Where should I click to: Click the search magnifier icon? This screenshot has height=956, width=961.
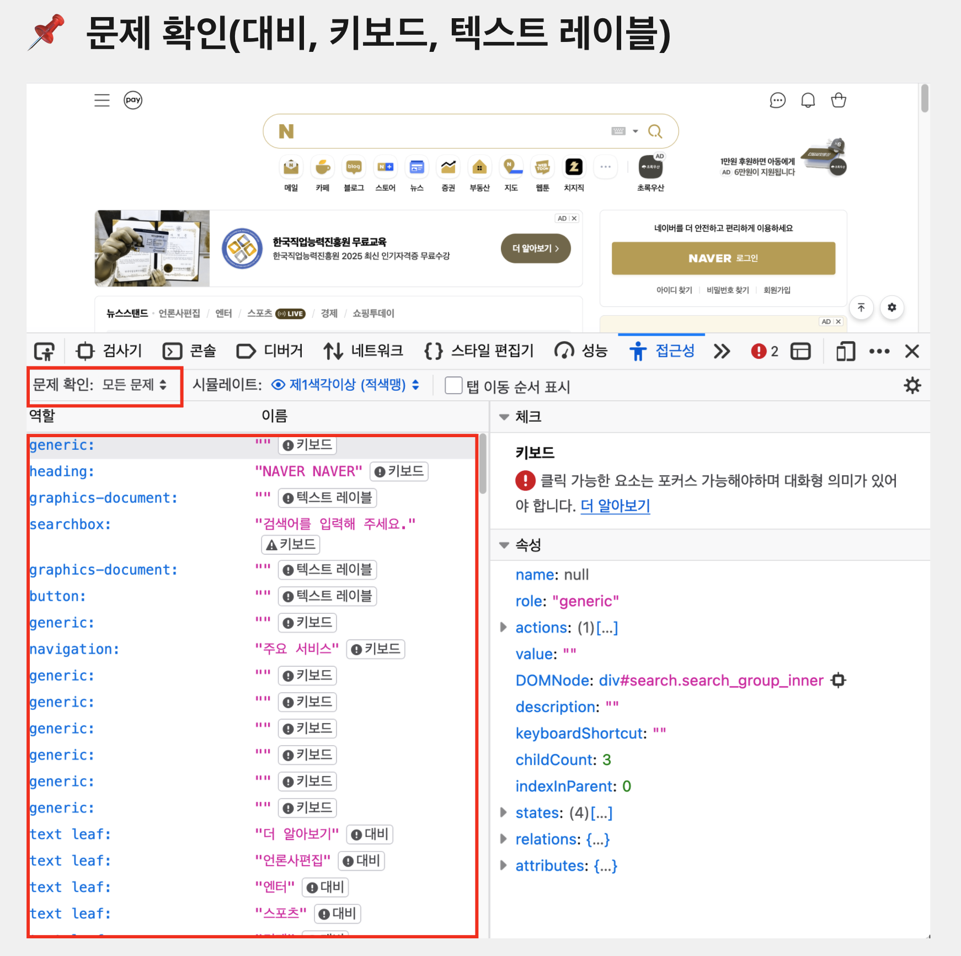[656, 131]
